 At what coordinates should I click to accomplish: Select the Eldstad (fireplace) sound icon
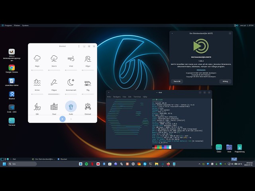(88, 107)
